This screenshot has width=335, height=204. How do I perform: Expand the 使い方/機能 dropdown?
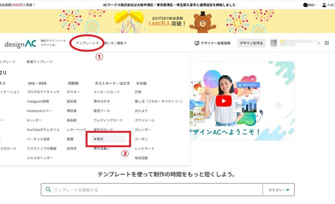point(115,43)
